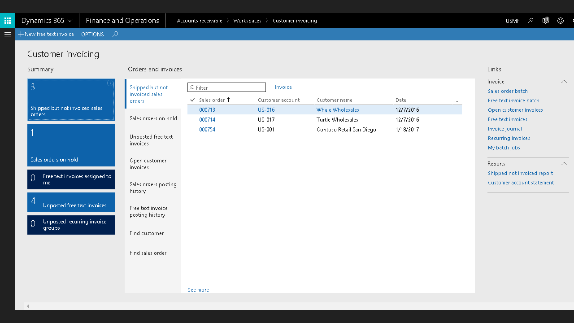This screenshot has height=323, width=574.
Task: Click the Turtle Wholesales cell
Action: pyautogui.click(x=337, y=120)
